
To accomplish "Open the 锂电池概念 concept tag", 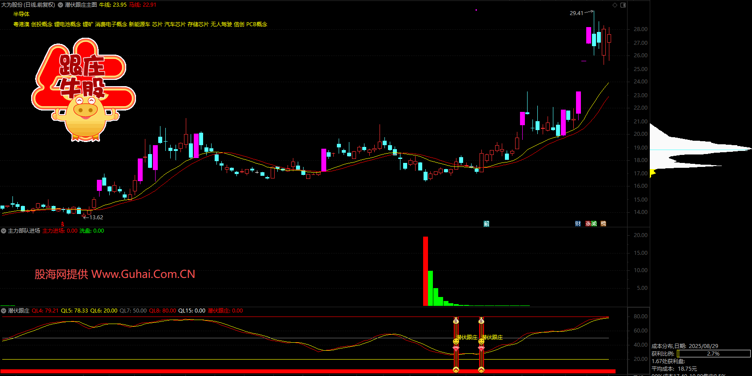I will (x=68, y=24).
